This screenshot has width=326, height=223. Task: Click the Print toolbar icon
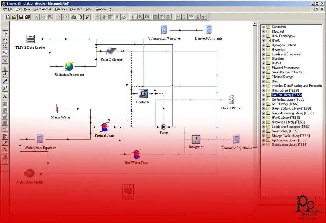(x=74, y=17)
